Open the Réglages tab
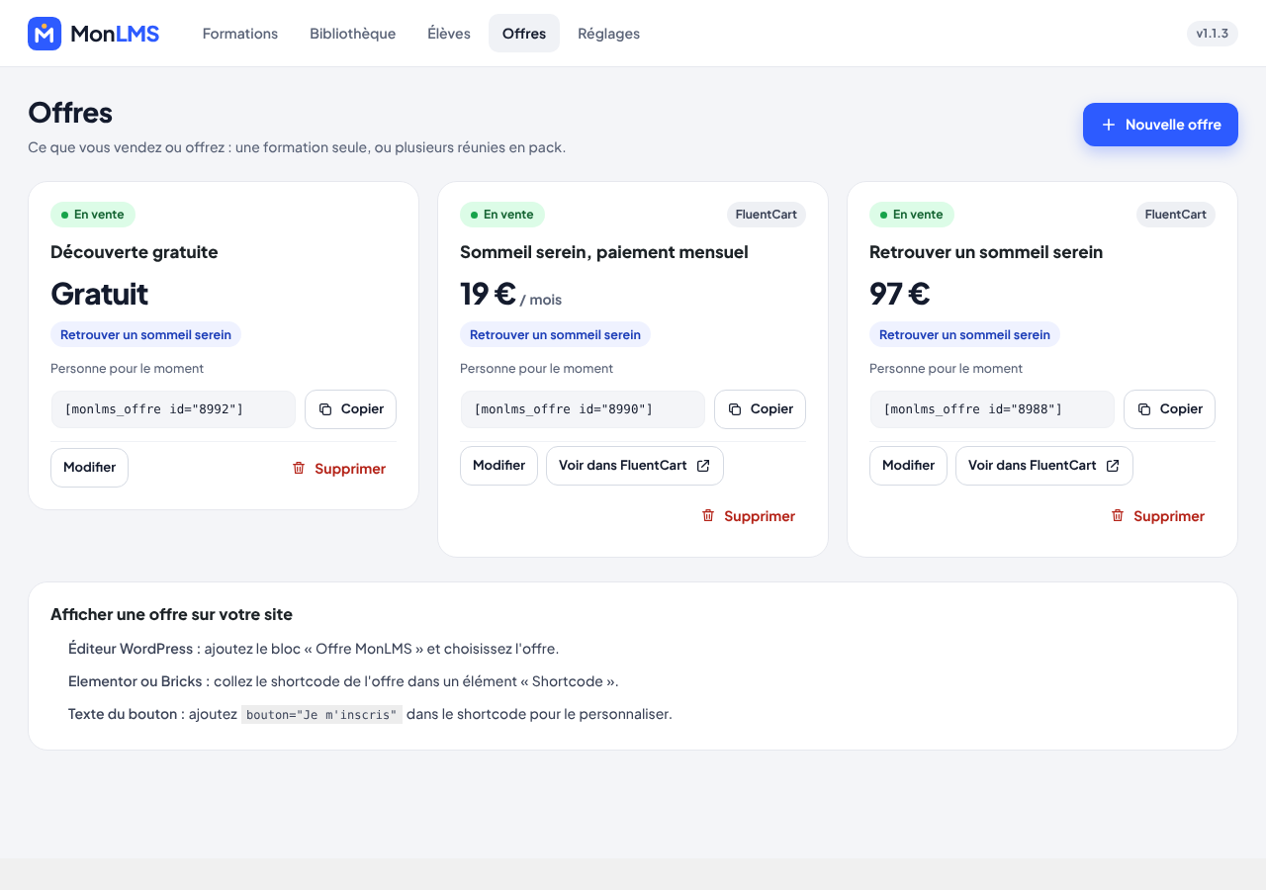The height and width of the screenshot is (890, 1266). coord(608,34)
